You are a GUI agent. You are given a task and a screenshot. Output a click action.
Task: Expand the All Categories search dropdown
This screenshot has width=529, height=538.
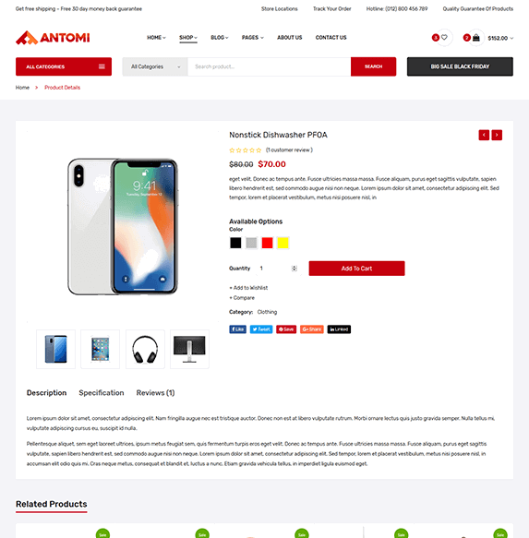(155, 66)
